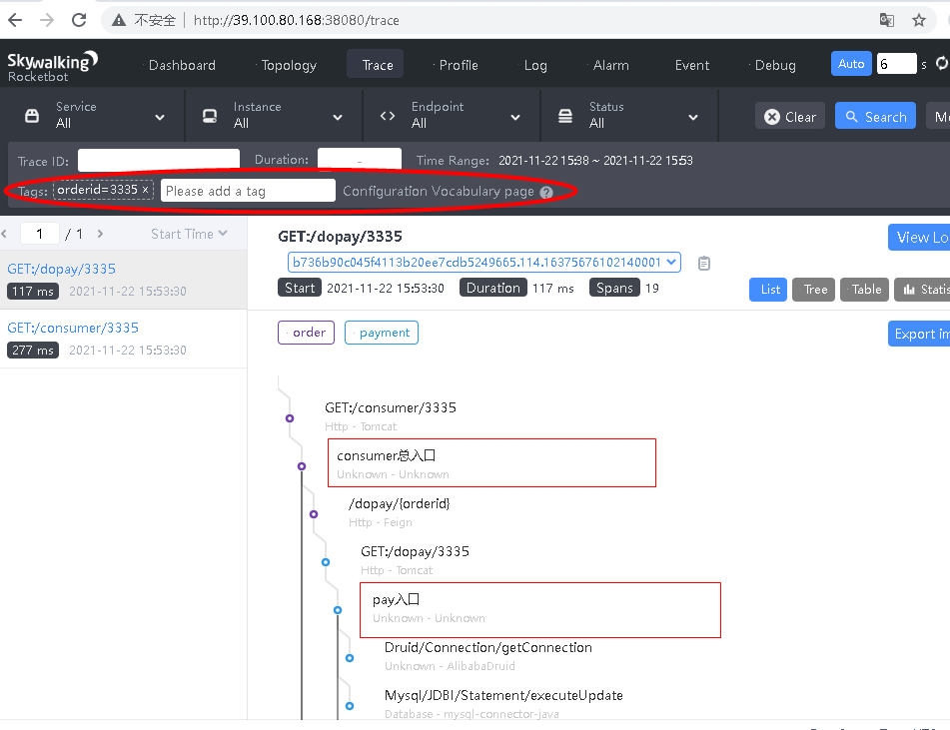Switch to the Topology tab

tap(288, 65)
